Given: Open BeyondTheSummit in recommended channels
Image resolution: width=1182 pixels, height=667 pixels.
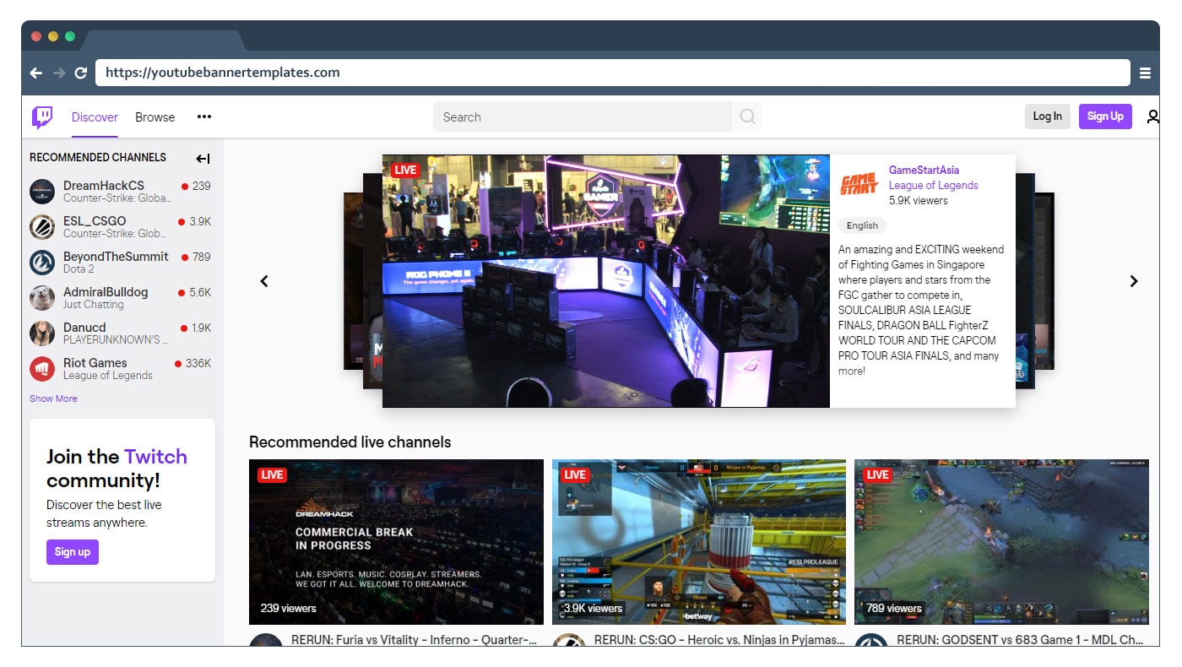Looking at the screenshot, I should tap(121, 263).
